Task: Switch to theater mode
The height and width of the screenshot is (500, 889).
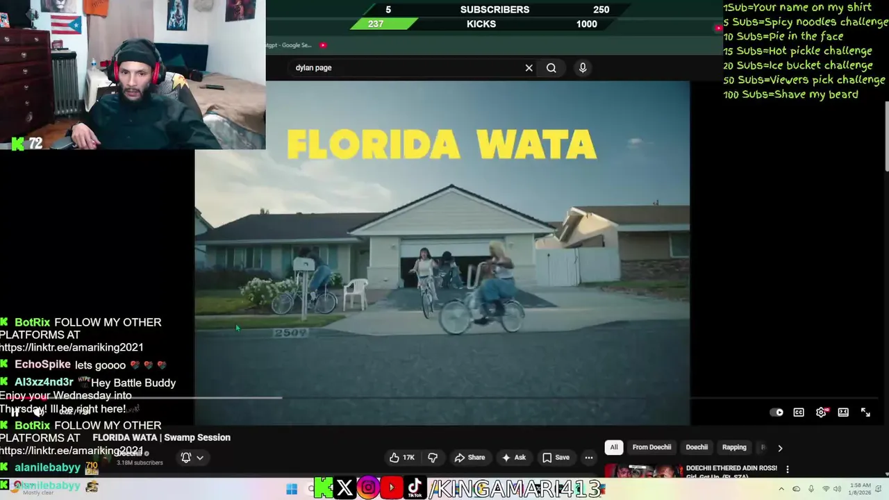Action: pos(843,412)
